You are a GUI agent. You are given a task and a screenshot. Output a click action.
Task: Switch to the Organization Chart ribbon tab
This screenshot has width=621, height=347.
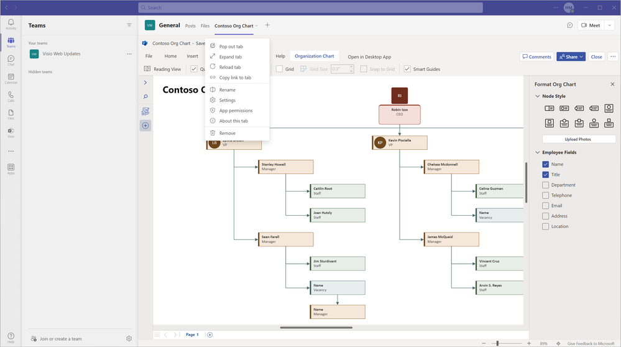coord(314,56)
